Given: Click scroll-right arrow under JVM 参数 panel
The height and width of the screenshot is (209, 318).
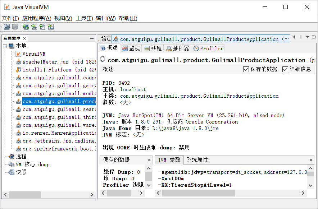Looking at the screenshot, I should tap(303, 193).
